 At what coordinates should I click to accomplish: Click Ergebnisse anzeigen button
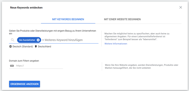(x=24, y=84)
